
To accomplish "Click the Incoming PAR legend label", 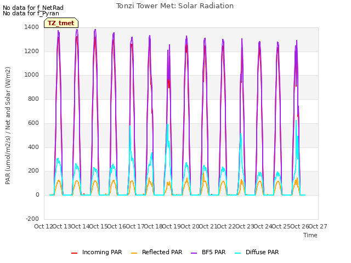I will (102, 252).
